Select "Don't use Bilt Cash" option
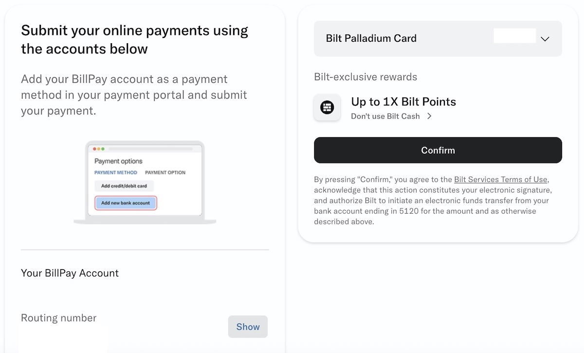584x353 pixels. (385, 116)
